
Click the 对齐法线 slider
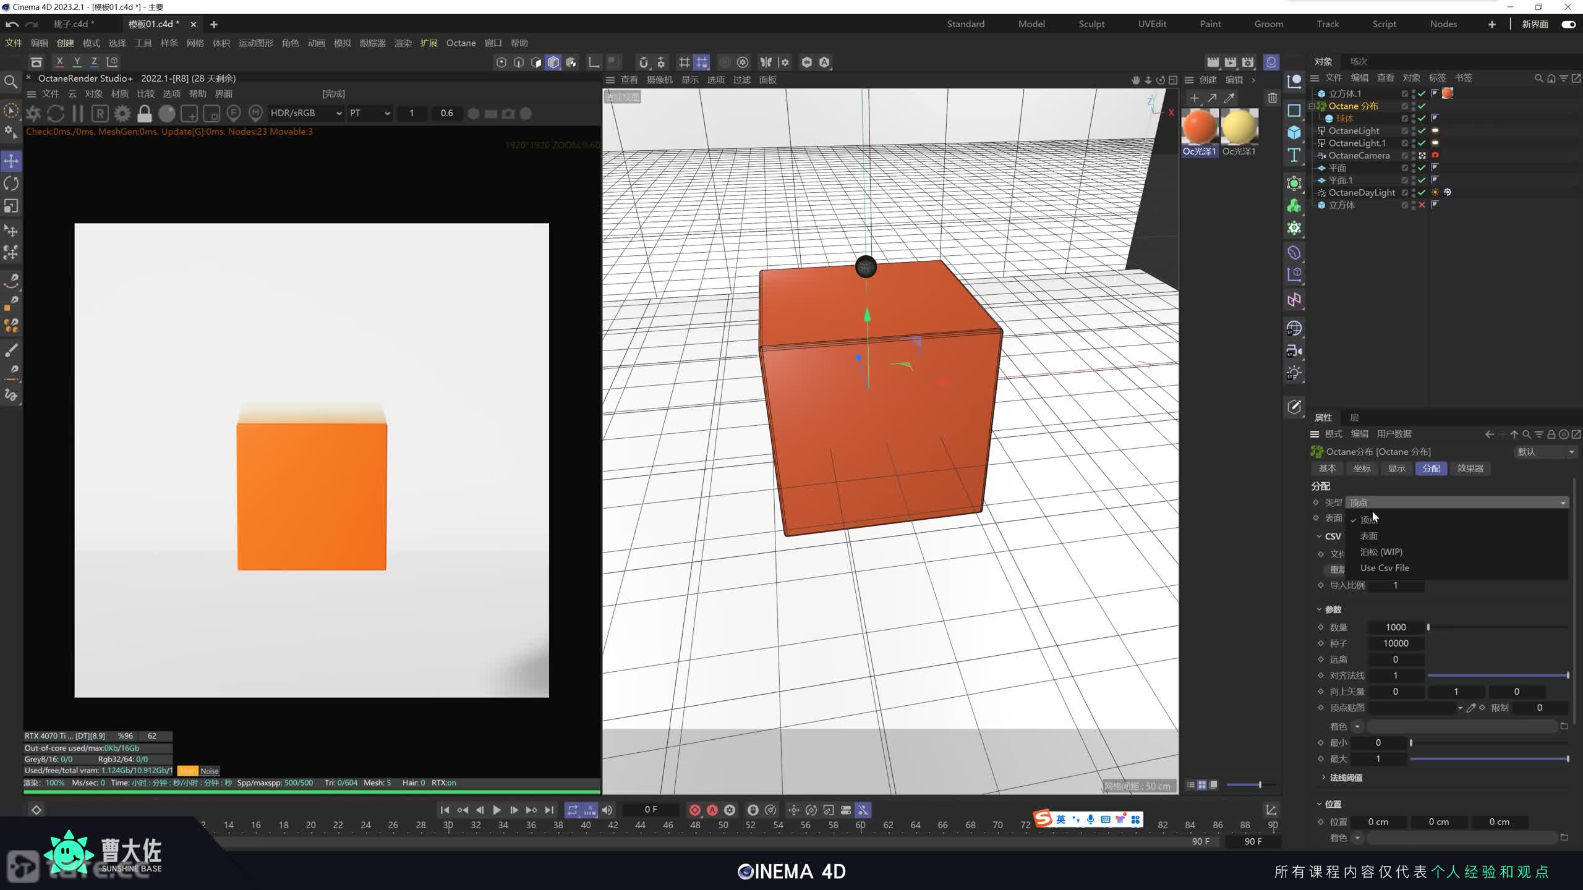pos(1496,676)
